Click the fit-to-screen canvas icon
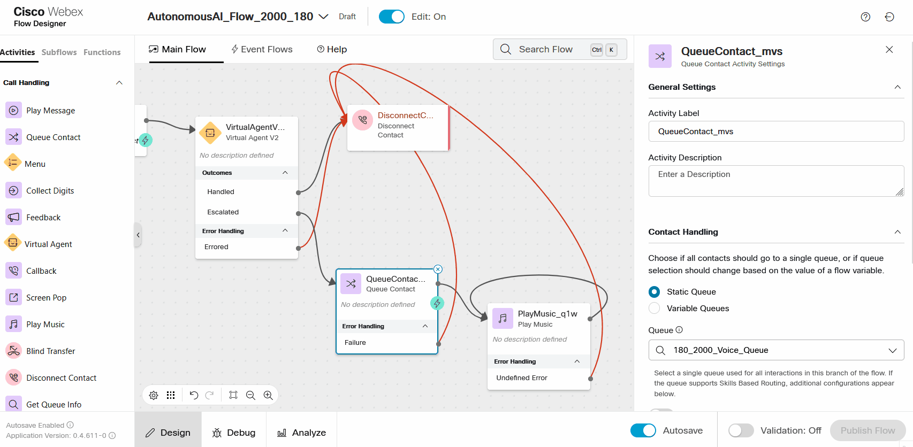Viewport: 913px width, 447px height. 233,395
